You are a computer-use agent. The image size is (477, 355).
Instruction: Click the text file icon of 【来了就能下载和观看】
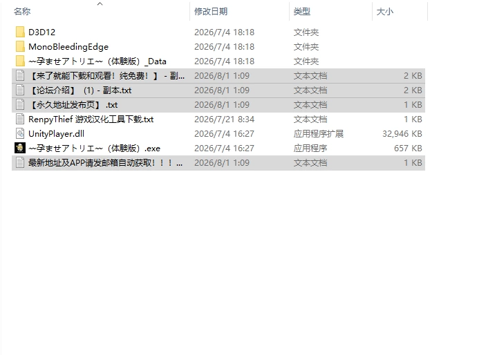(x=20, y=76)
